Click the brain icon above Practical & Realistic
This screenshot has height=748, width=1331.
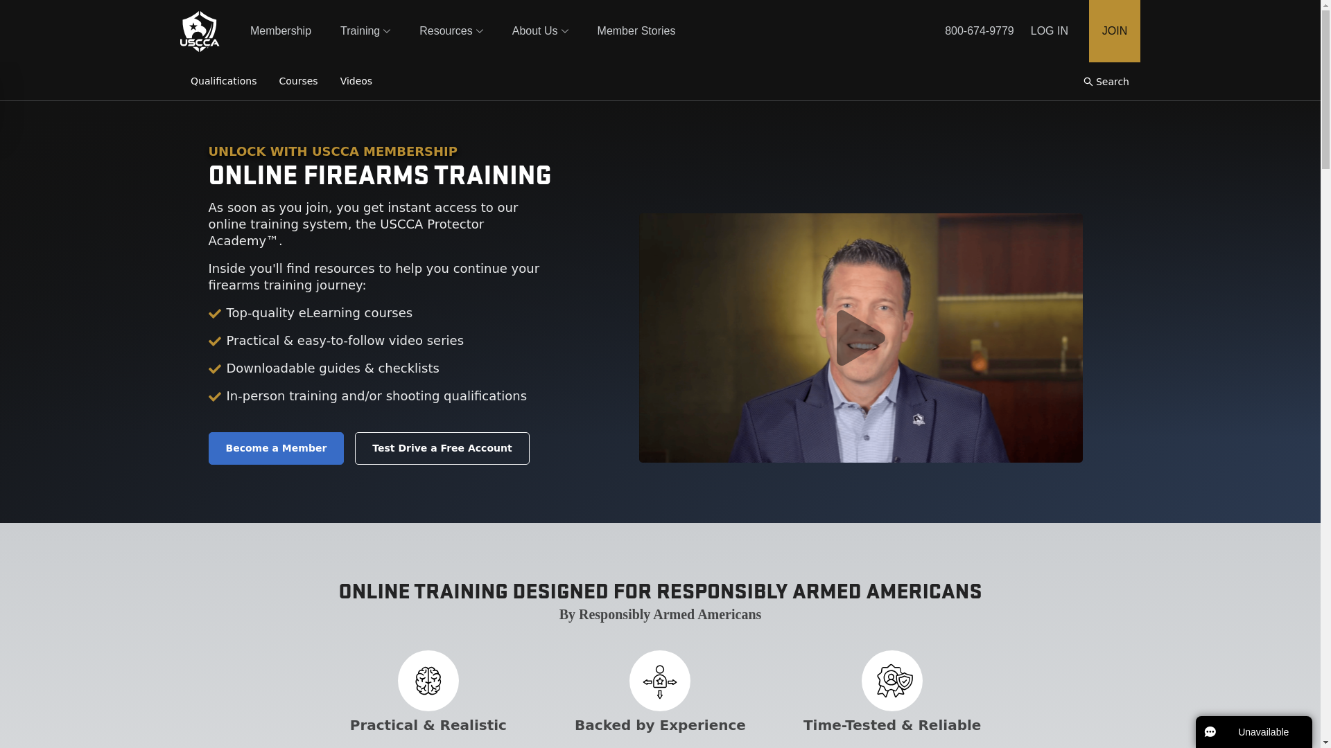point(428,681)
